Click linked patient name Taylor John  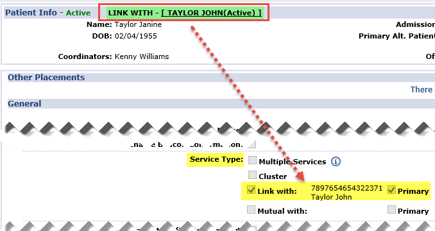click(331, 197)
